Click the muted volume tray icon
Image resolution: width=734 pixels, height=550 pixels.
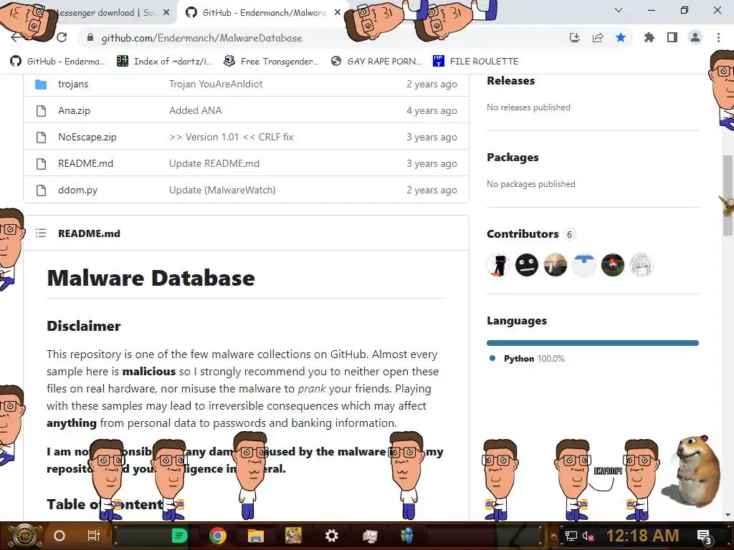pyautogui.click(x=588, y=536)
